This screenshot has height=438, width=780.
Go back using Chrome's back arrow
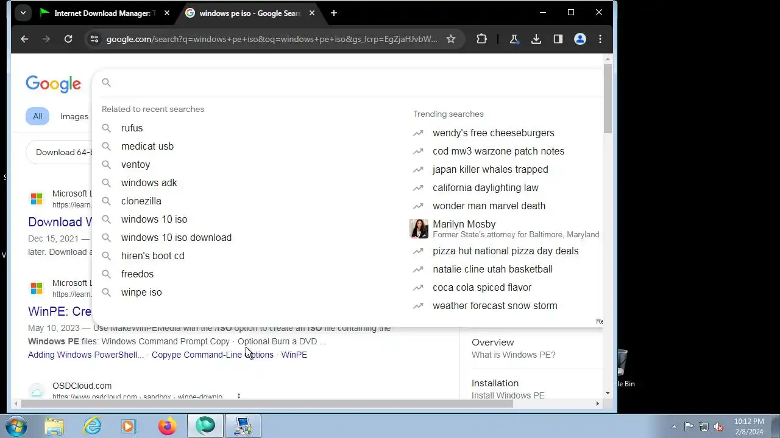point(24,39)
